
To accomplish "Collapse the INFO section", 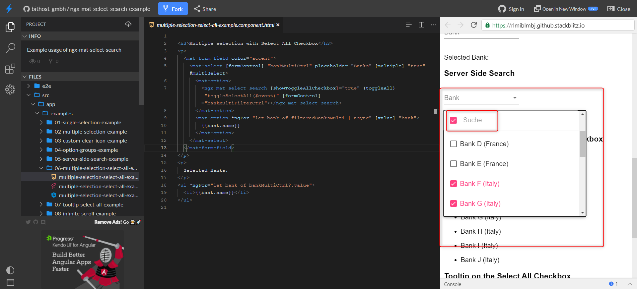I will [x=25, y=36].
